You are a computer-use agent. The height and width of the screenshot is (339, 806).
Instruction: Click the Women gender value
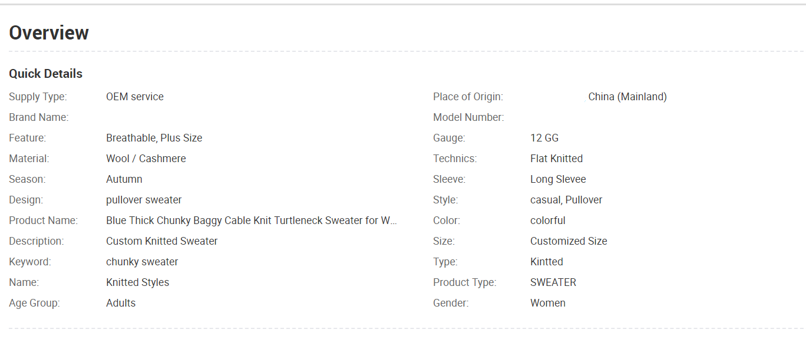tap(548, 303)
